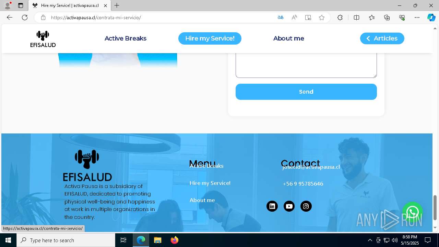Click the EFISALUD logo in the footer
The image size is (439, 247).
(x=87, y=165)
